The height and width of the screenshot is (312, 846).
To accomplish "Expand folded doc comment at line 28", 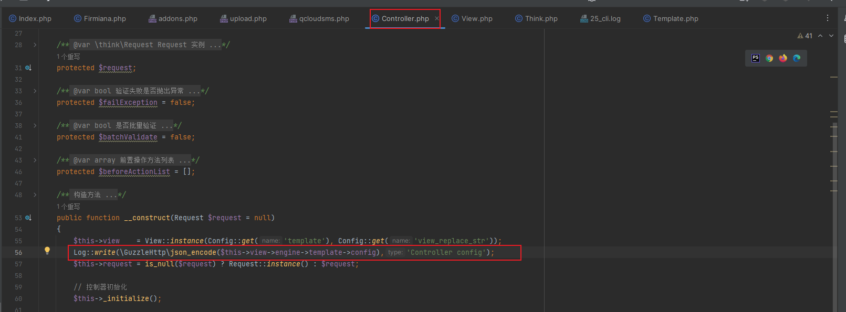I will [35, 45].
